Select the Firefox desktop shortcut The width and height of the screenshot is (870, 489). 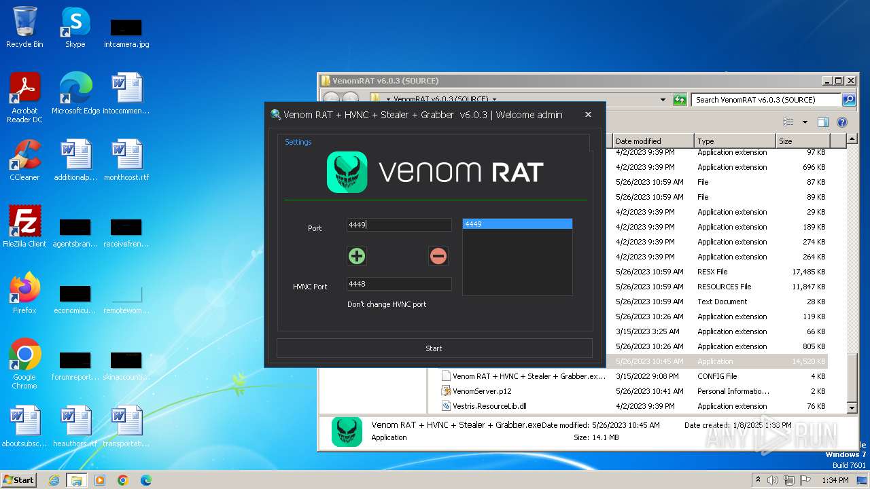click(24, 293)
